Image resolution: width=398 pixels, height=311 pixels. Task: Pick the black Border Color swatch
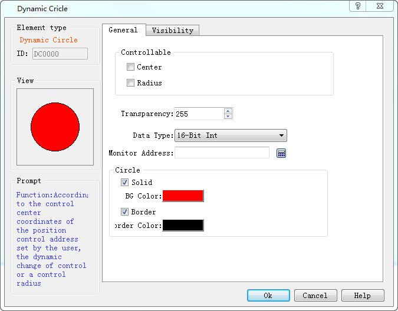183,226
